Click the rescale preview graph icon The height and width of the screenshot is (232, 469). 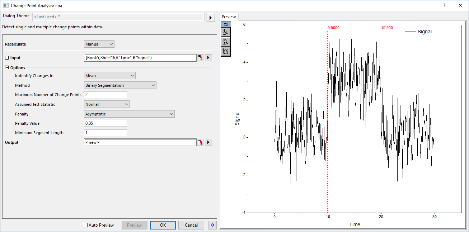[x=225, y=51]
